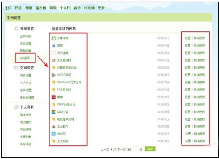The width and height of the screenshot is (219, 159).
Task: Click the colorful 口袋生活 icon
Action: point(53,112)
